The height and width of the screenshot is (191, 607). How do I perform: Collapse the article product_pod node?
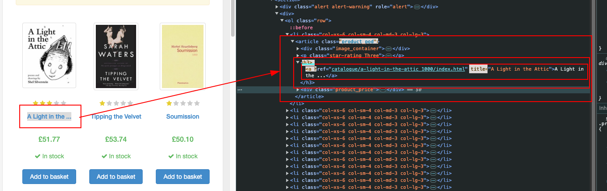(292, 41)
